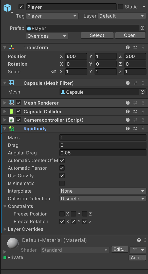Click the Mass value field
The width and height of the screenshot is (148, 274).
103,138
